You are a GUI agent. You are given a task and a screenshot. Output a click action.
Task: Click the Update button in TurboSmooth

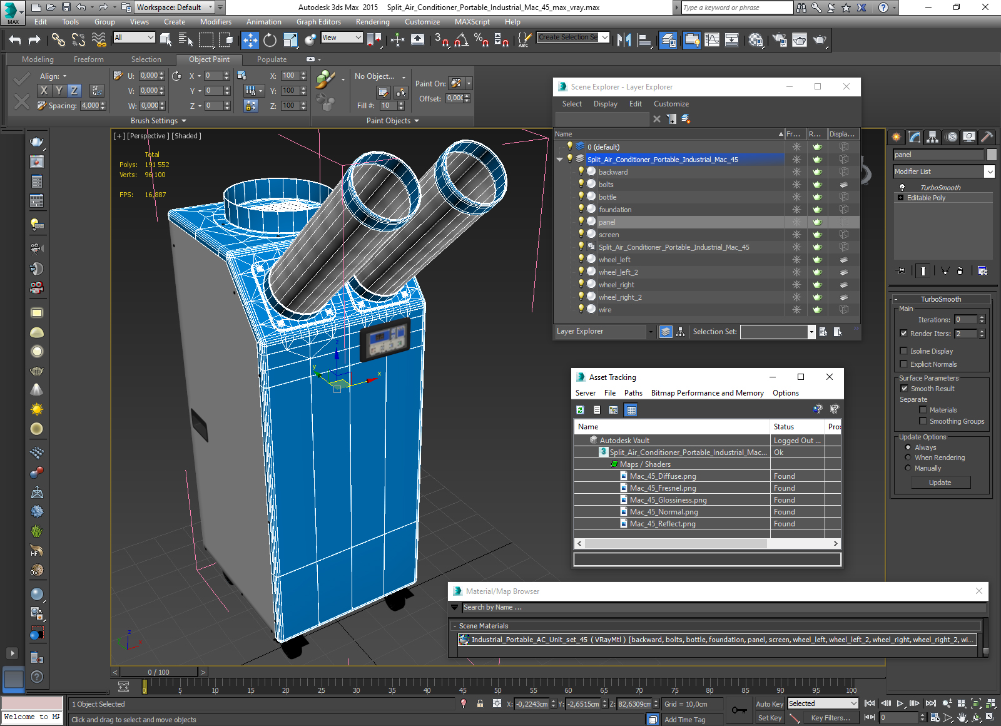point(940,483)
